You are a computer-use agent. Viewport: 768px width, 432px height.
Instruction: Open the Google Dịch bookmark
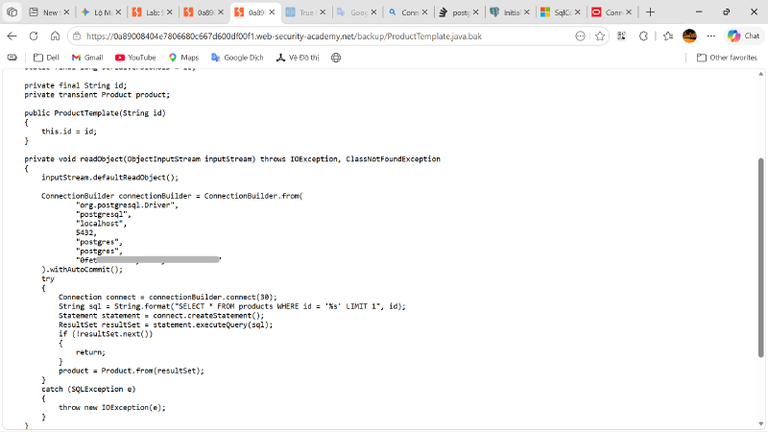pos(237,58)
